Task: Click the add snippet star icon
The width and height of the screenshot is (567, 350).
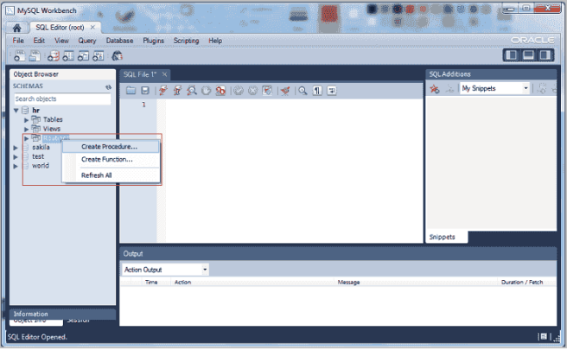Action: point(434,89)
